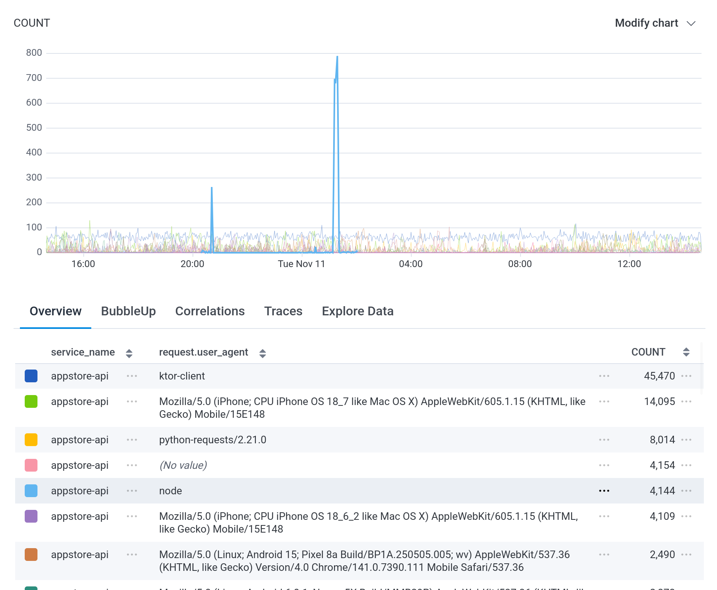Open the ellipsis for the (No value) row
717x590 pixels.
(604, 465)
